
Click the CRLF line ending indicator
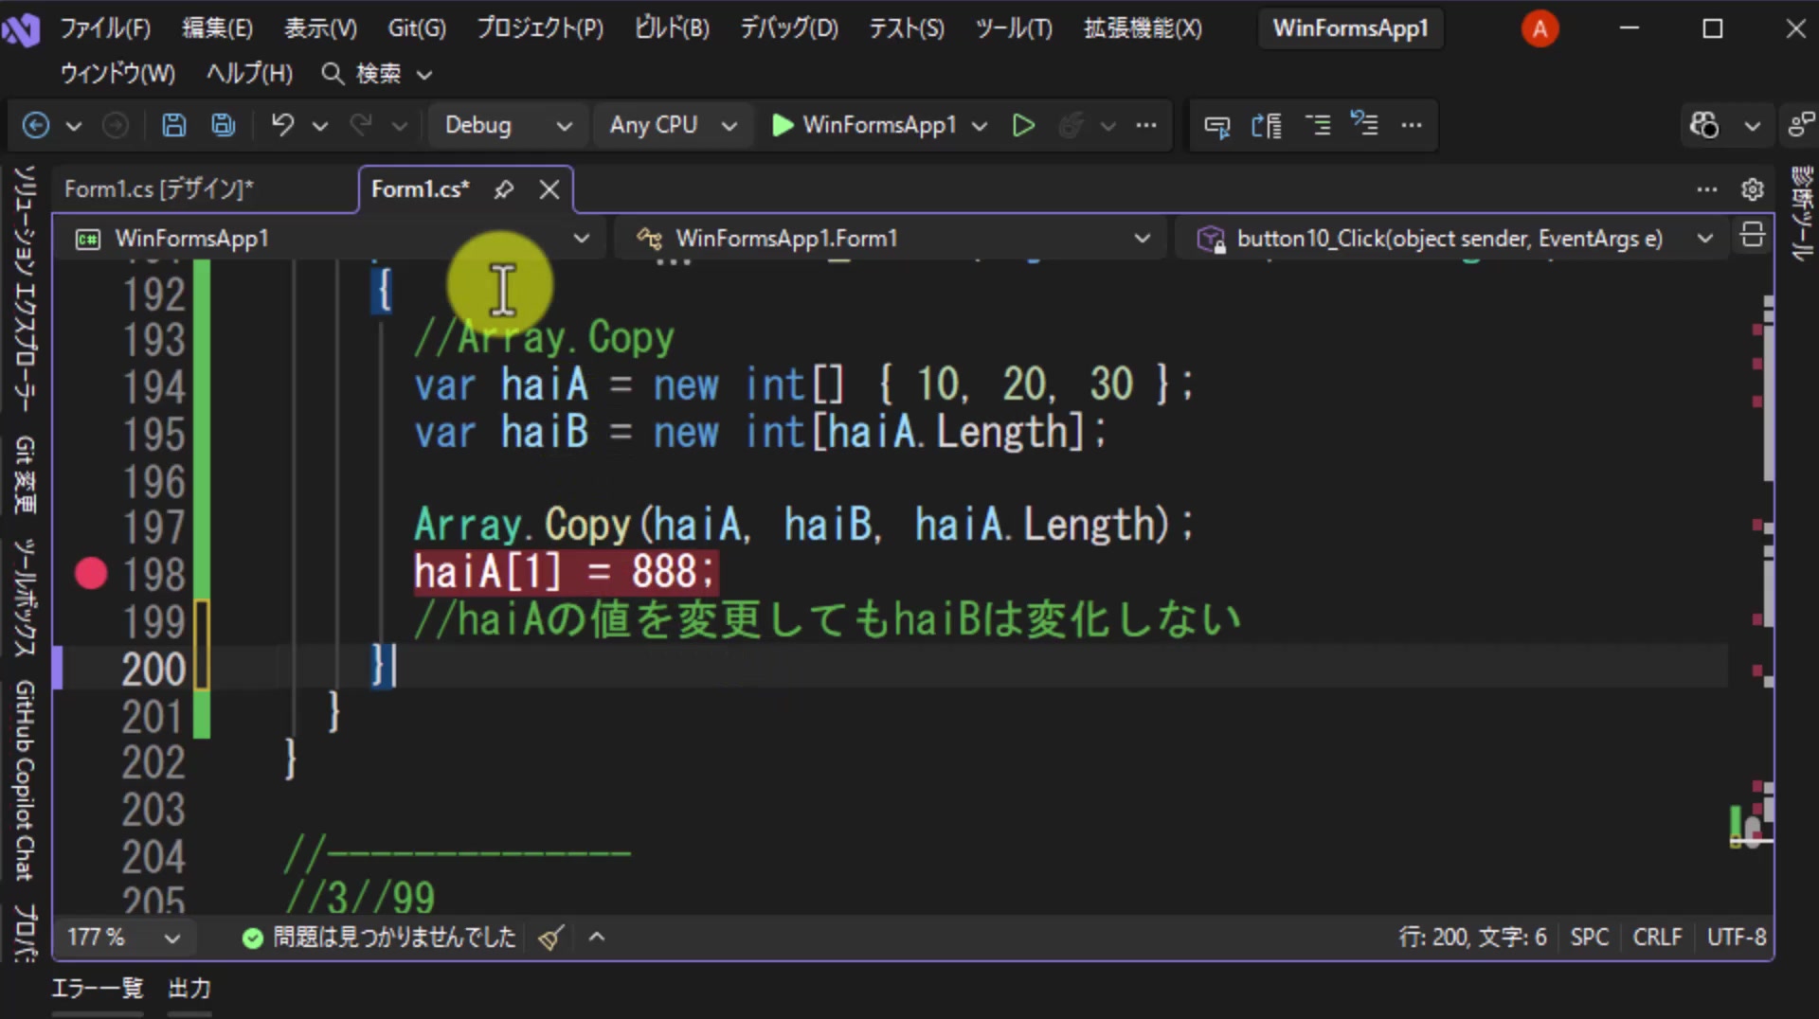coord(1657,938)
